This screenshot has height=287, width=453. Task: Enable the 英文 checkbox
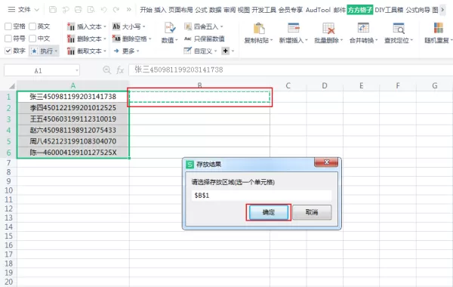32,26
